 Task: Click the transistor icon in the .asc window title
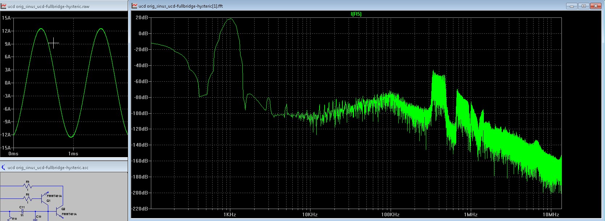click(x=4, y=167)
